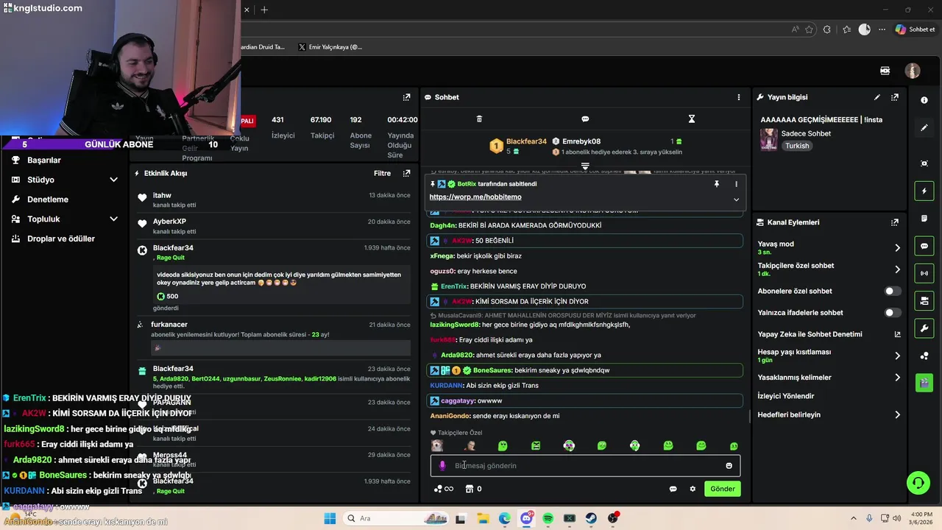Image resolution: width=942 pixels, height=530 pixels.
Task: Click the info icon in right sidebar
Action: (924, 100)
